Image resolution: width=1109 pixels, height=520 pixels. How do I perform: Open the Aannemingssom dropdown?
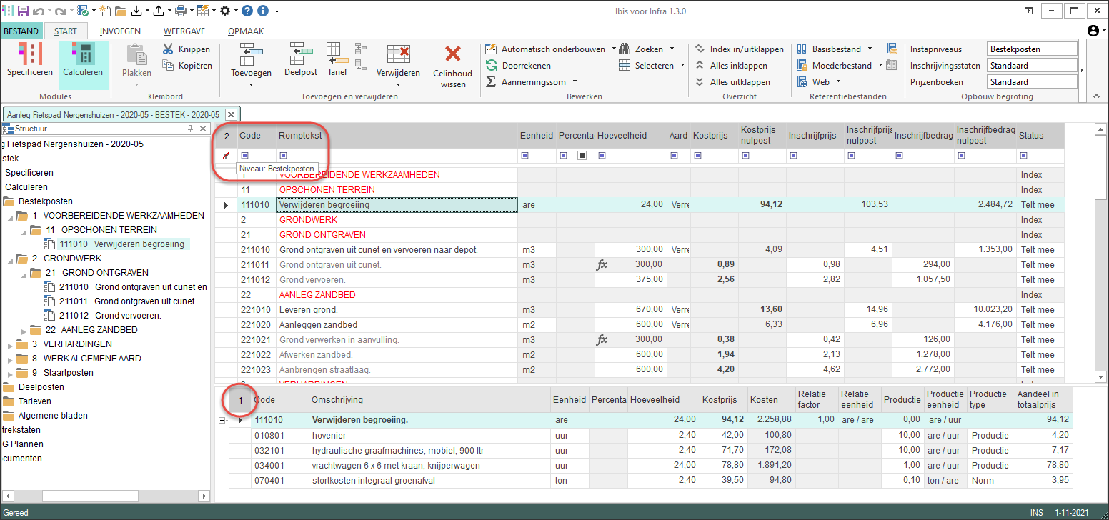(x=574, y=82)
